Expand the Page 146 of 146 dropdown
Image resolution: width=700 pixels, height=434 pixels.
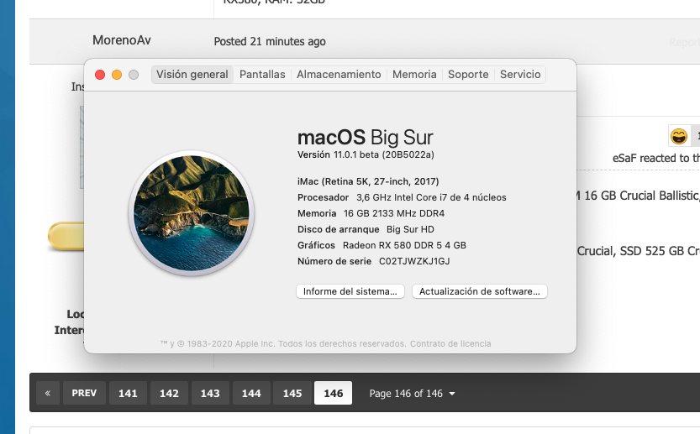point(412,394)
